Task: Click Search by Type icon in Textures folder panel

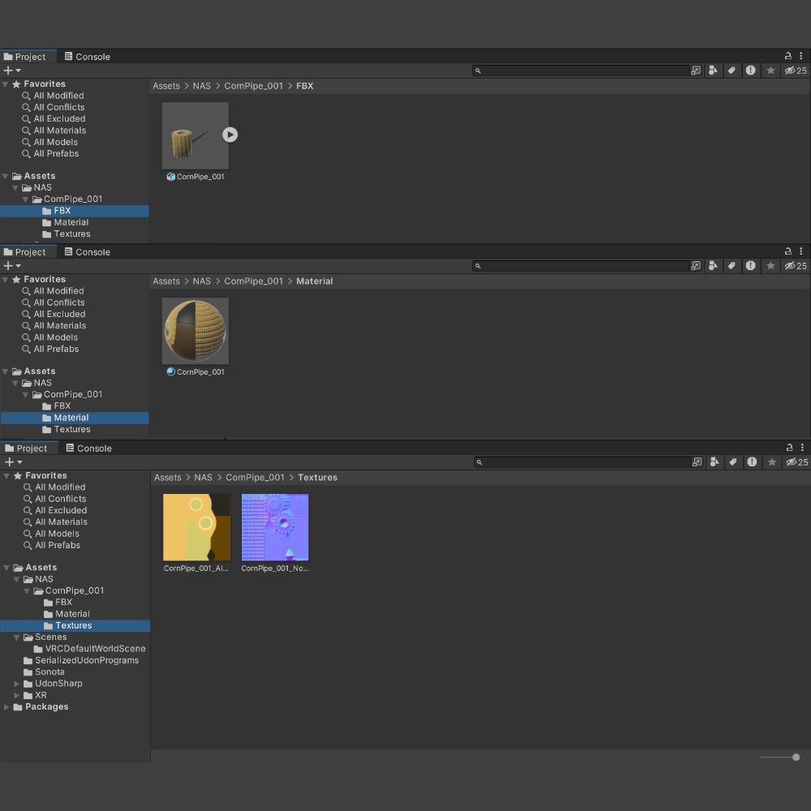Action: click(714, 462)
